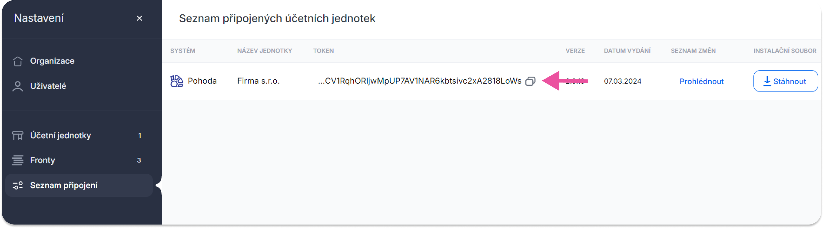This screenshot has height=228, width=823.
Task: Click the Fronty count badge 3
Action: [x=139, y=160]
